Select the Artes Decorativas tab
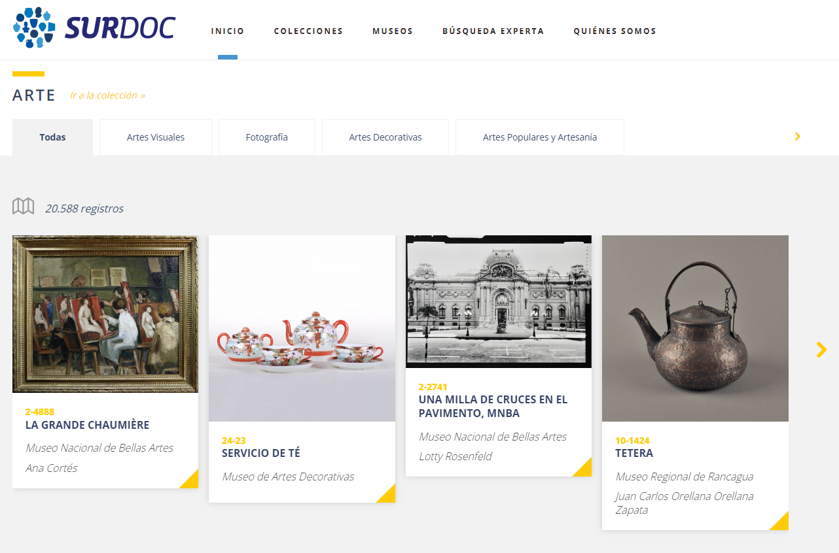 pyautogui.click(x=385, y=137)
